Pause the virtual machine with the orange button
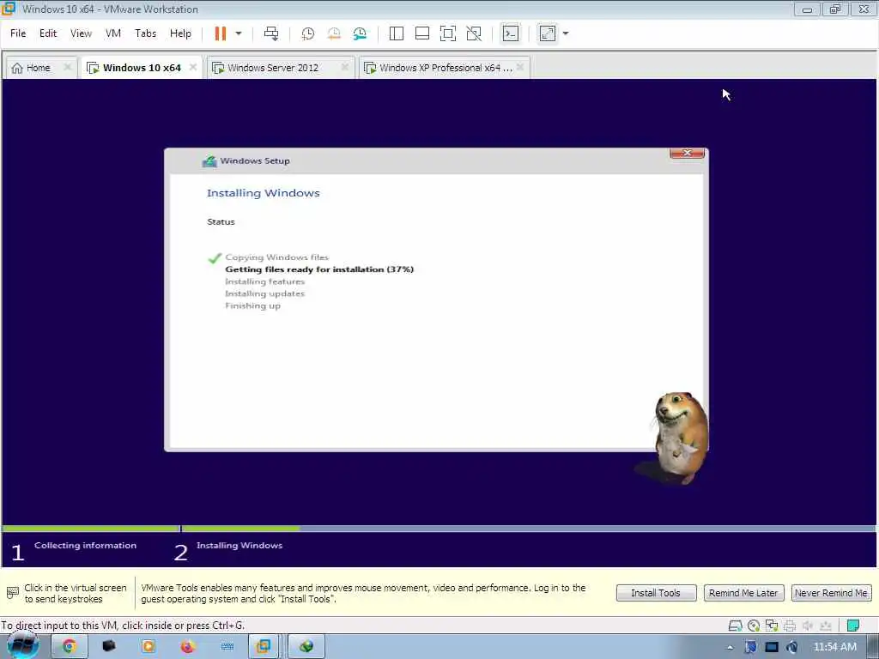 [221, 33]
